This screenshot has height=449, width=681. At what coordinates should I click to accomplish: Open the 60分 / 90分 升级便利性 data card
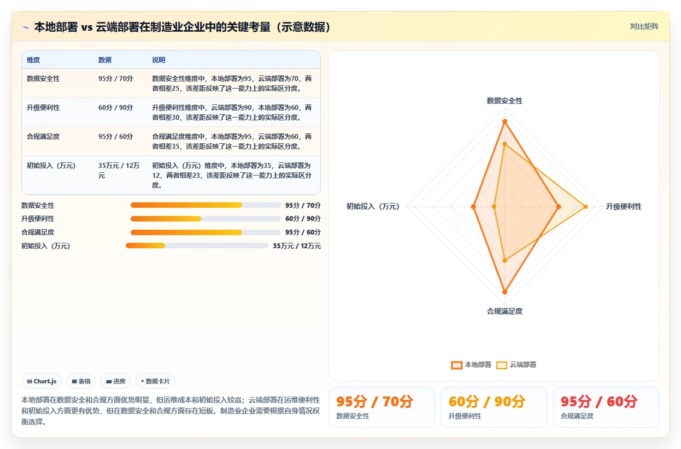(x=494, y=407)
